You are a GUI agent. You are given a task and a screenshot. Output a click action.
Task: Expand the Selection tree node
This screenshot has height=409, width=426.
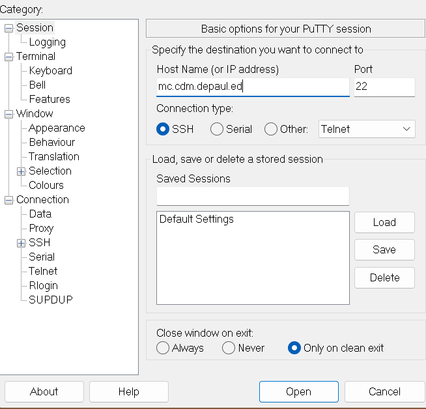coord(21,172)
